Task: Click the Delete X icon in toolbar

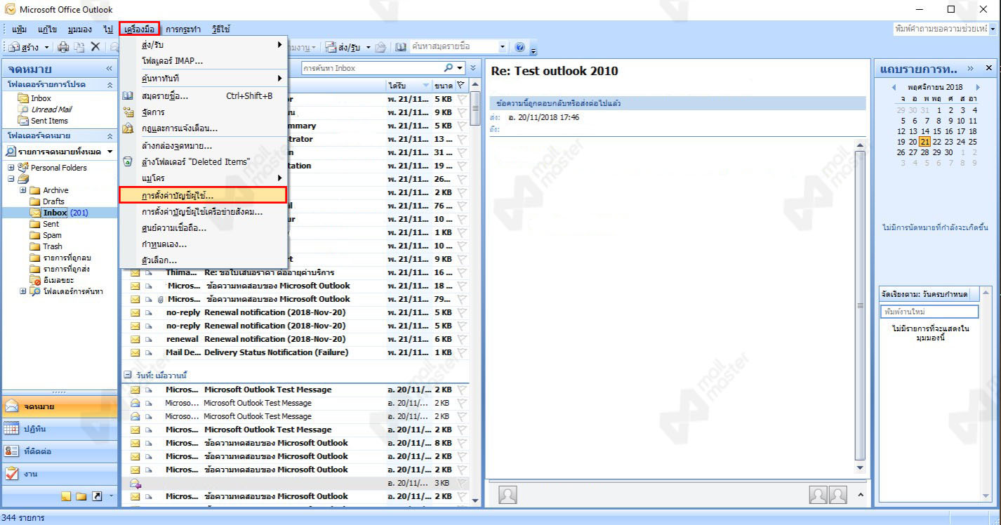Action: point(95,47)
